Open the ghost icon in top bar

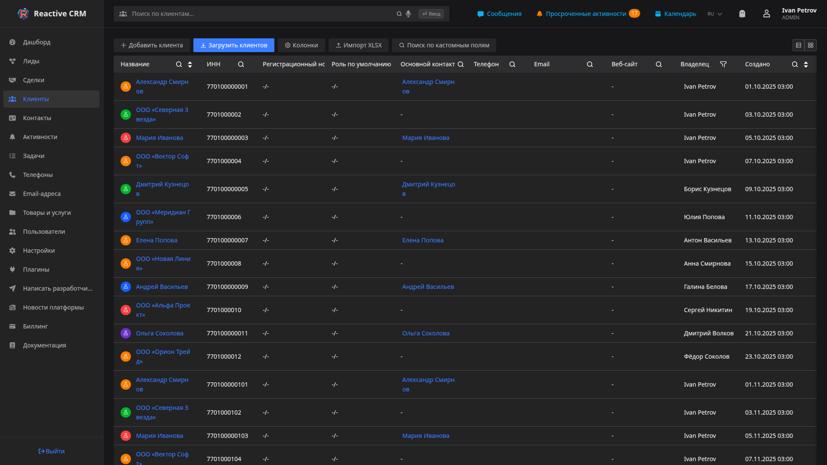point(742,14)
